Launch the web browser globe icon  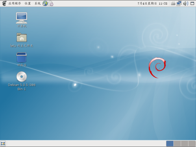45,4
